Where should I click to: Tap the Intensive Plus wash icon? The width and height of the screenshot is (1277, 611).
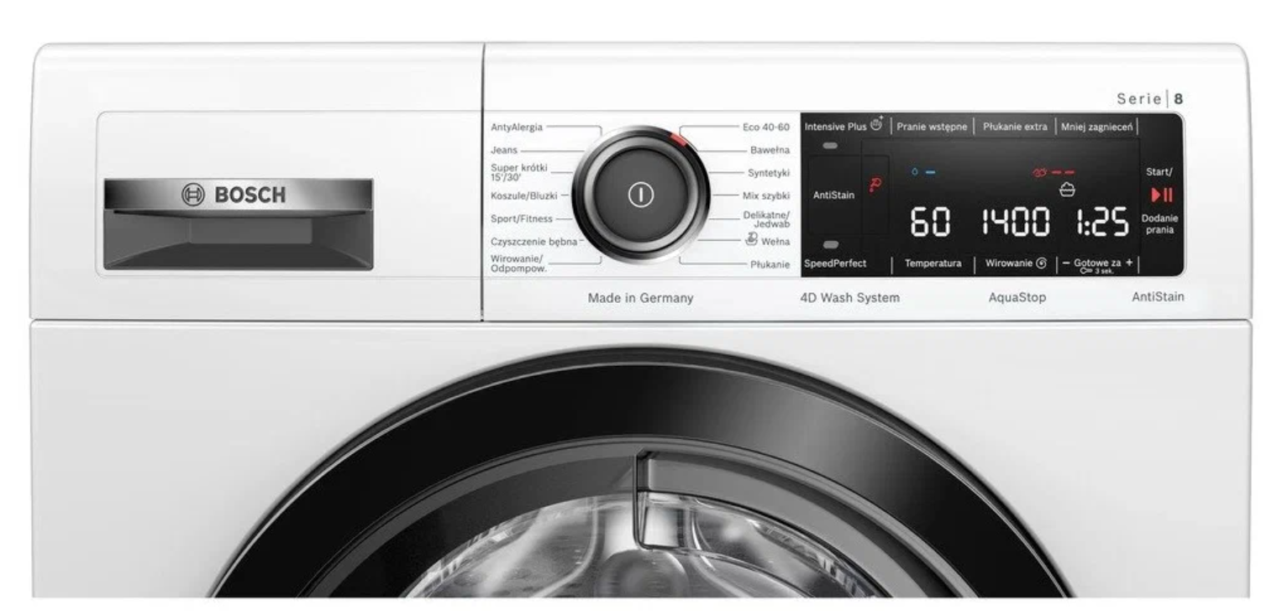[x=877, y=126]
